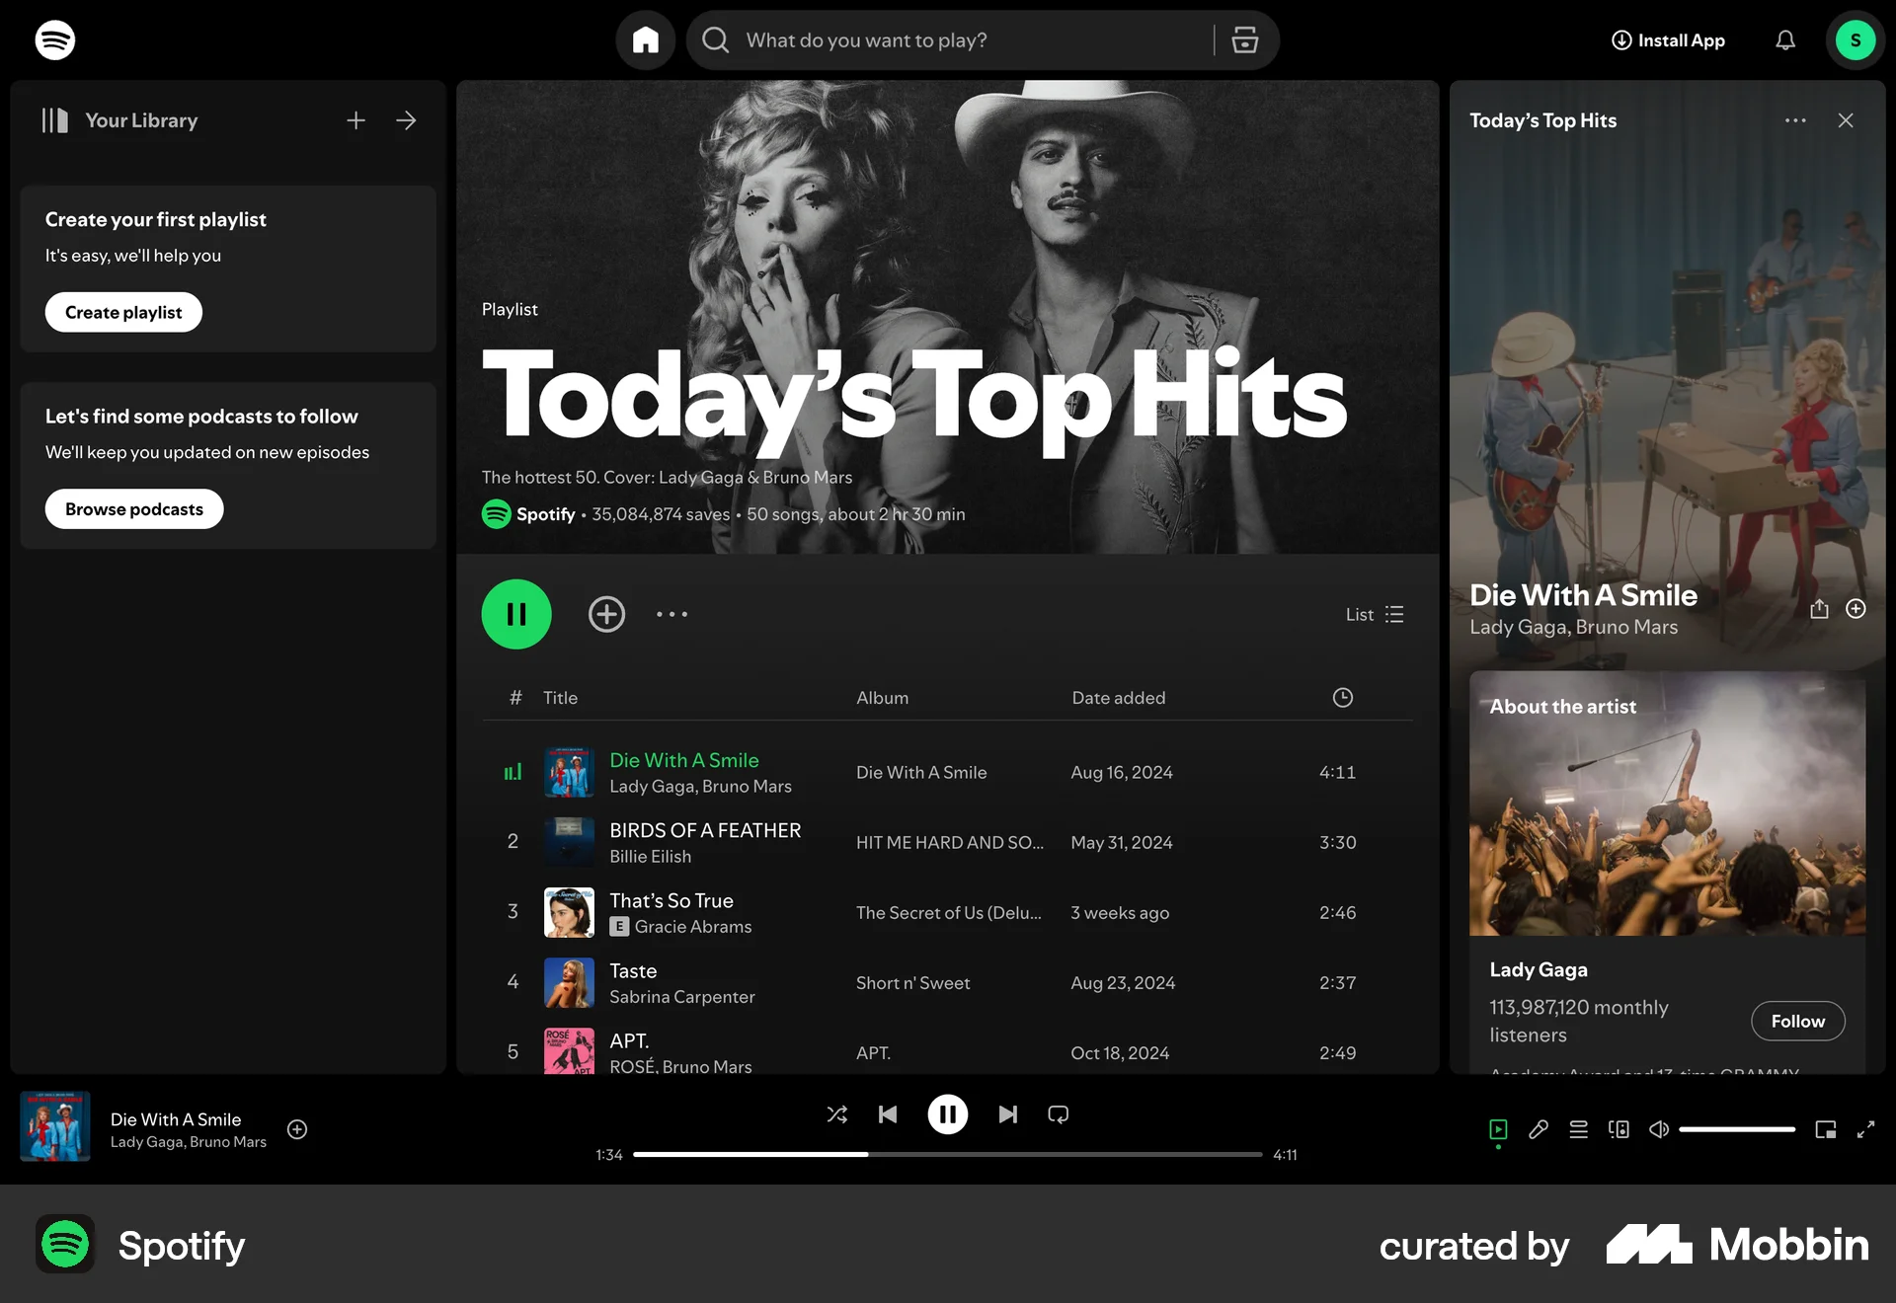Mute the volume with speaker icon
The height and width of the screenshot is (1303, 1896).
coord(1658,1129)
